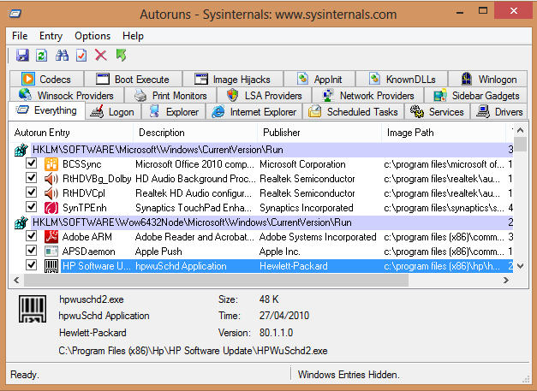This screenshot has height=391, width=537.
Task: View the Sidebar Gadgets tab
Action: 476,95
